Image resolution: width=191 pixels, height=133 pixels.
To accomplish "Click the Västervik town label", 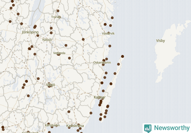I will point(108,33).
